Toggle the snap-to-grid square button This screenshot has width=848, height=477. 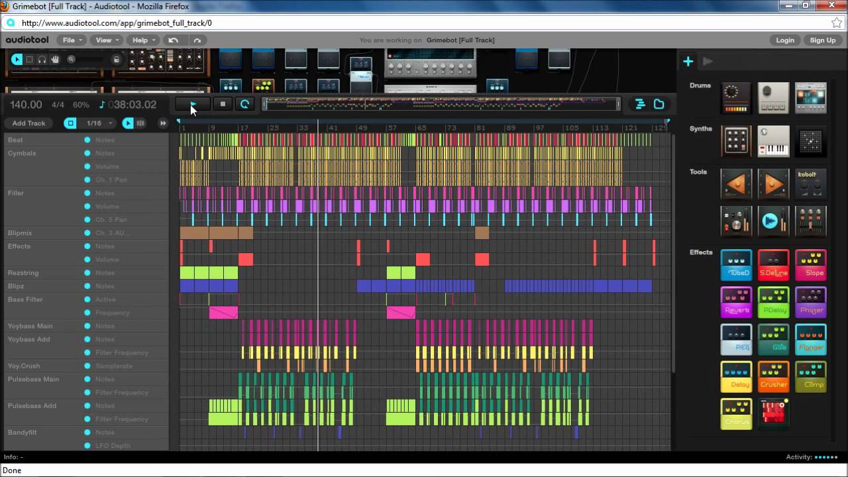(70, 123)
